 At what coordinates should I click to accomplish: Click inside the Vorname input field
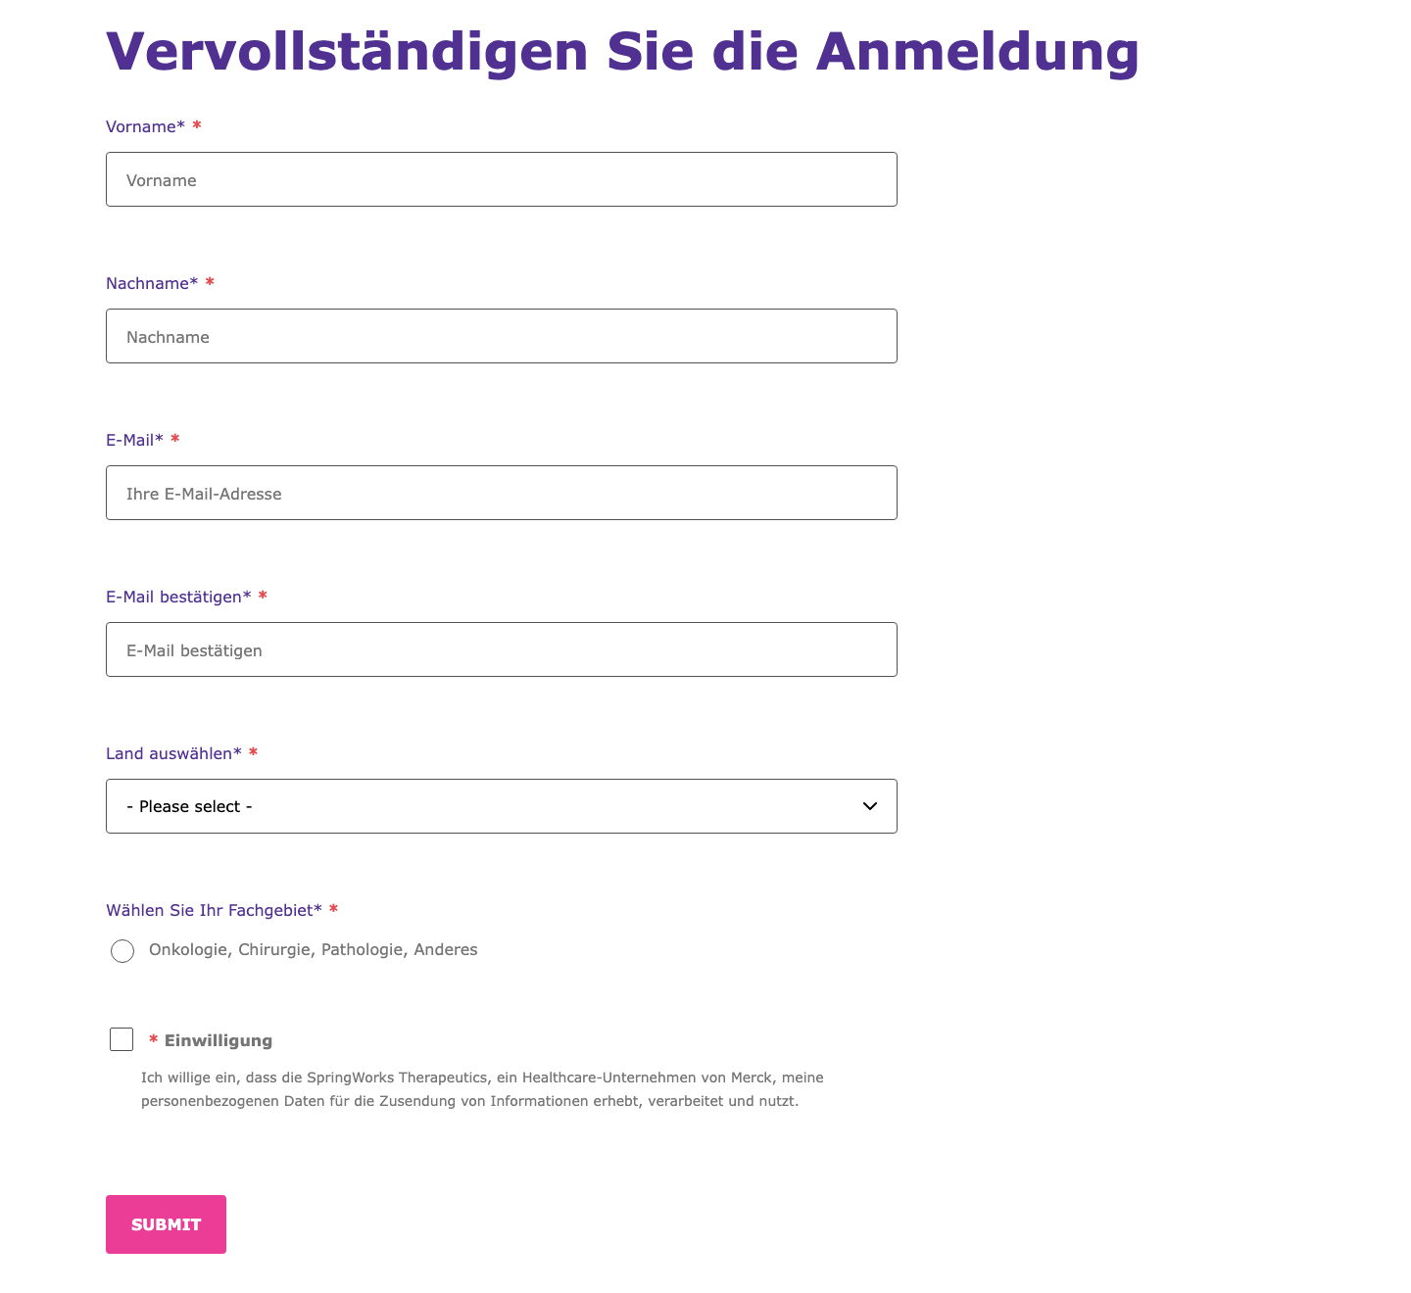coord(501,179)
